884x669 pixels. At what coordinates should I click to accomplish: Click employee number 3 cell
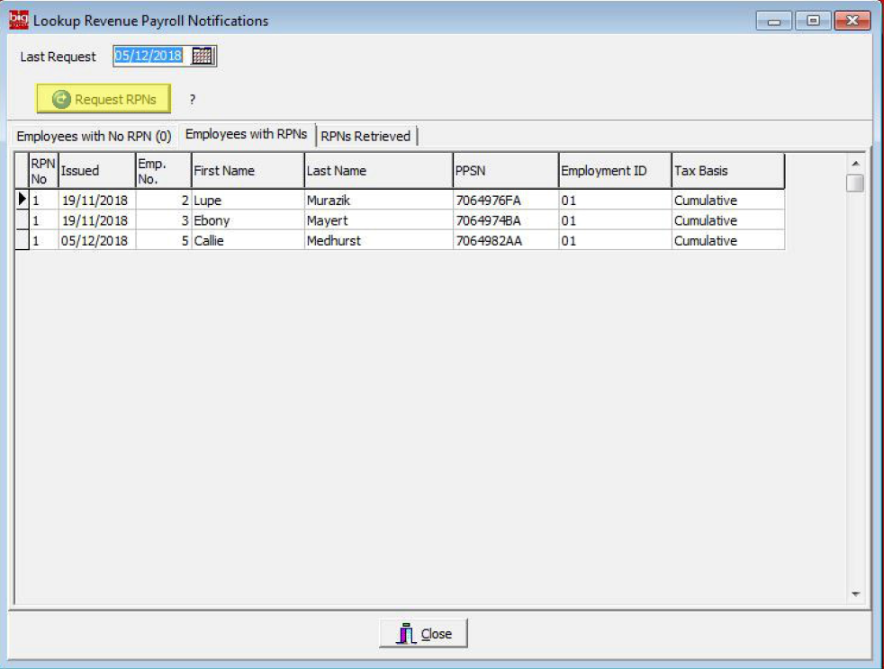[x=164, y=220]
